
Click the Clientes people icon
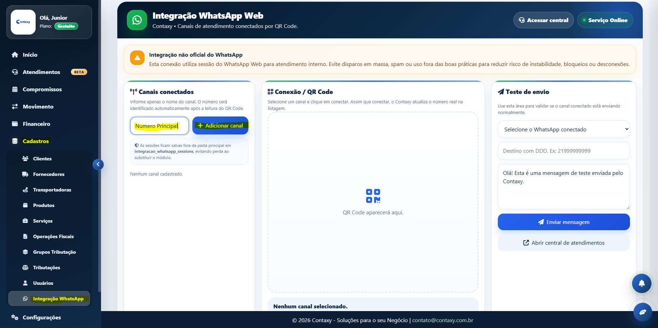pos(25,159)
